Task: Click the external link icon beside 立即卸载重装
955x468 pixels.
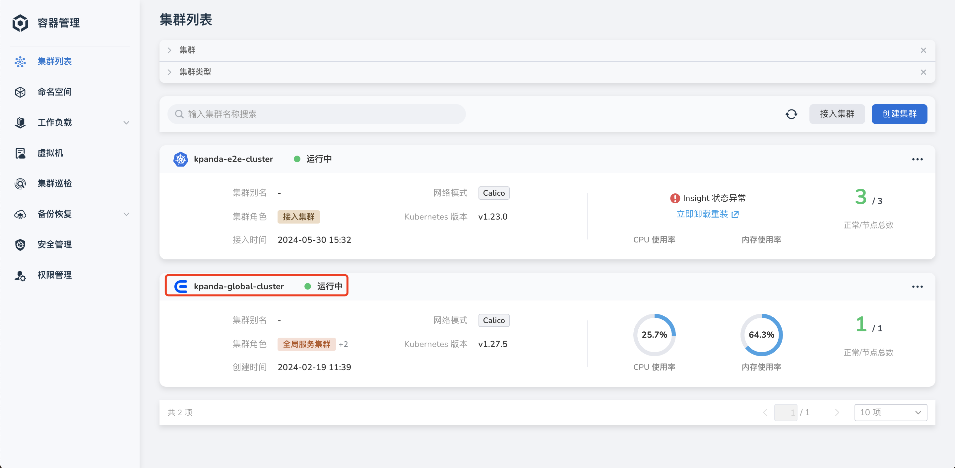Action: pyautogui.click(x=735, y=214)
